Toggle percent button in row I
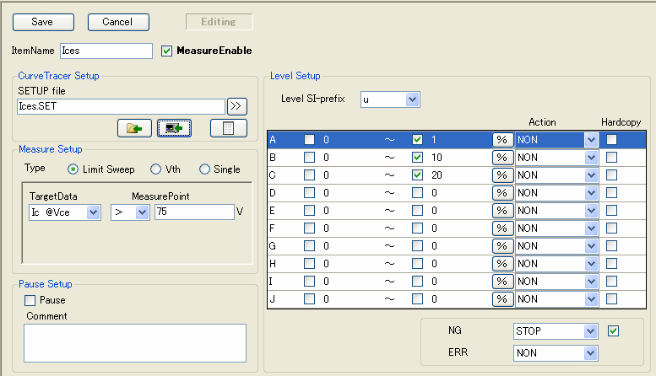The height and width of the screenshot is (376, 656). click(x=502, y=282)
